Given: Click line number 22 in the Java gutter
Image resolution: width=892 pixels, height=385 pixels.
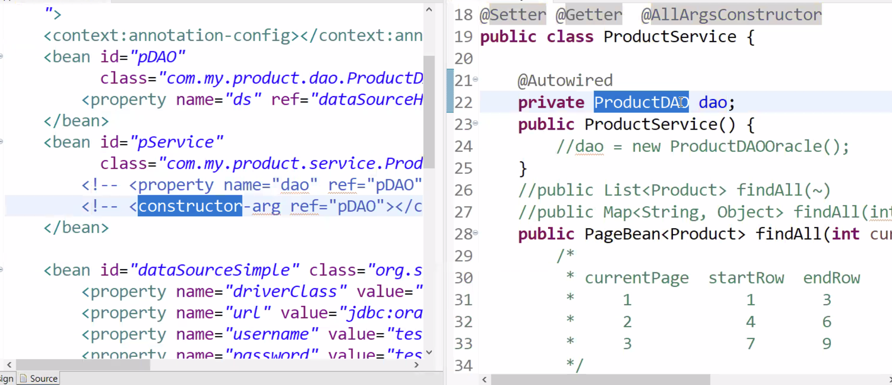Looking at the screenshot, I should (x=463, y=102).
